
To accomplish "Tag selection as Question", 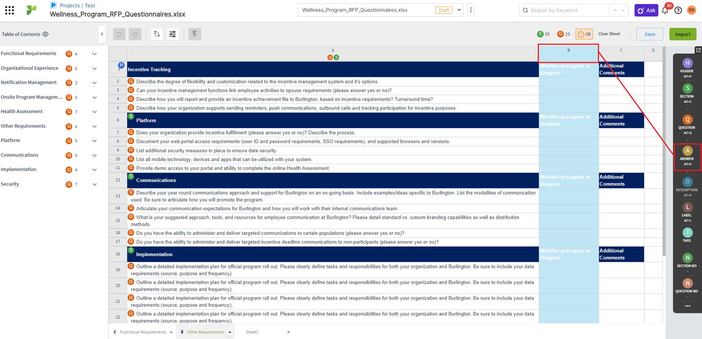I will (x=687, y=124).
